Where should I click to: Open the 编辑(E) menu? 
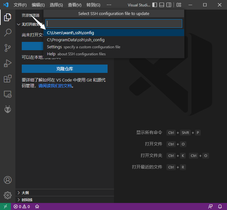(x=38, y=5)
